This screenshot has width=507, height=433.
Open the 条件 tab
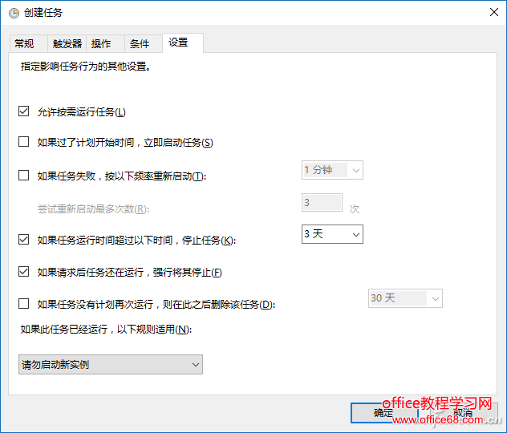click(x=144, y=43)
